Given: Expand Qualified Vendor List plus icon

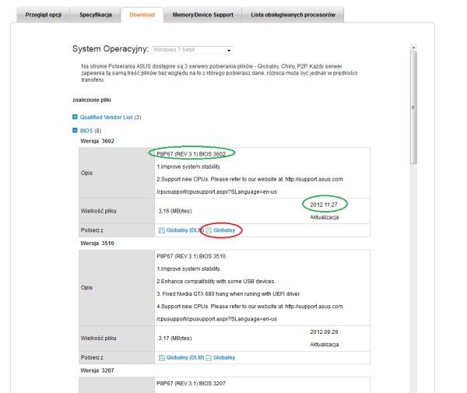Looking at the screenshot, I should 75,117.
